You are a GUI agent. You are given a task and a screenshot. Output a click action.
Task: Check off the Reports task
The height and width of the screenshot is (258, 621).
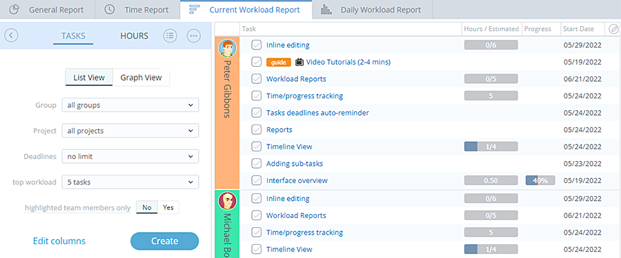[257, 129]
